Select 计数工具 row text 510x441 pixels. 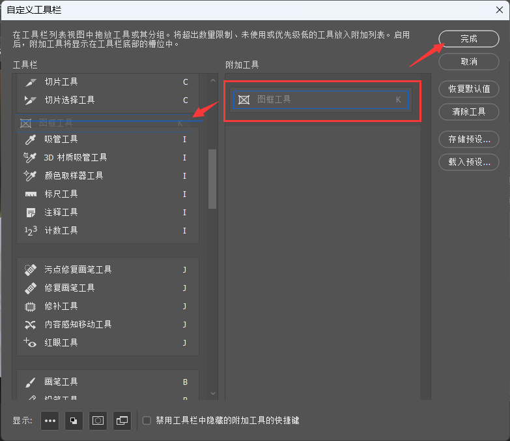tap(61, 230)
